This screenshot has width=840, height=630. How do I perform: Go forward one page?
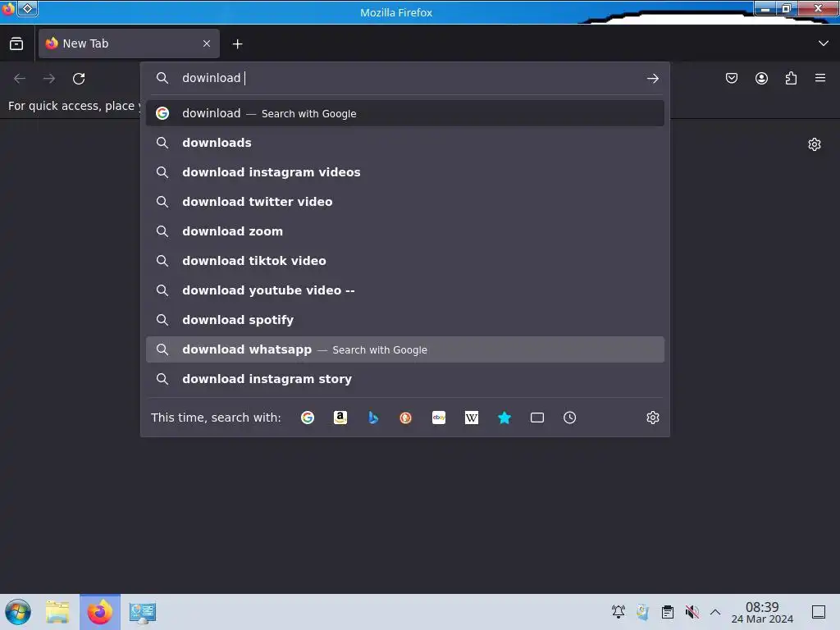click(49, 79)
